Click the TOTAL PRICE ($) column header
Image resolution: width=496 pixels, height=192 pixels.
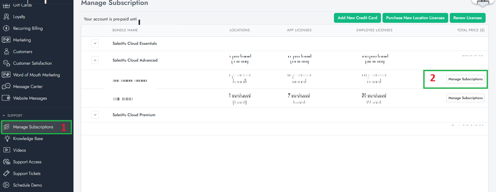471,30
